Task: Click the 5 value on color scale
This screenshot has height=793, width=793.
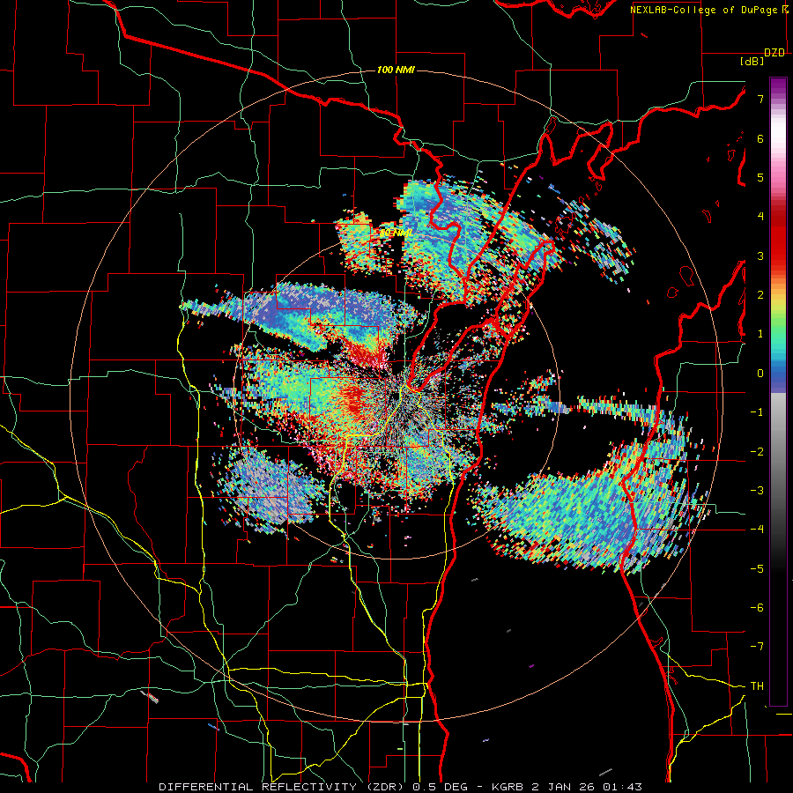Action: pyautogui.click(x=760, y=177)
